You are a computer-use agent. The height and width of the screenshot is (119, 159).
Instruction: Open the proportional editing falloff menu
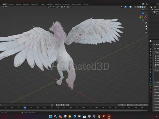(x=70, y=7)
